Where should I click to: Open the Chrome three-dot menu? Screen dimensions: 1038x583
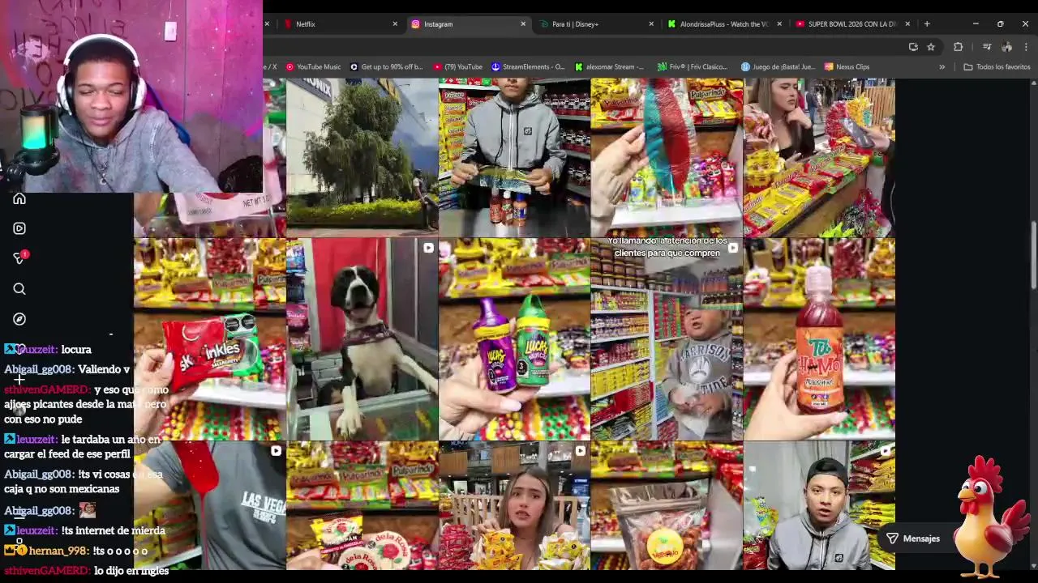(x=1026, y=47)
